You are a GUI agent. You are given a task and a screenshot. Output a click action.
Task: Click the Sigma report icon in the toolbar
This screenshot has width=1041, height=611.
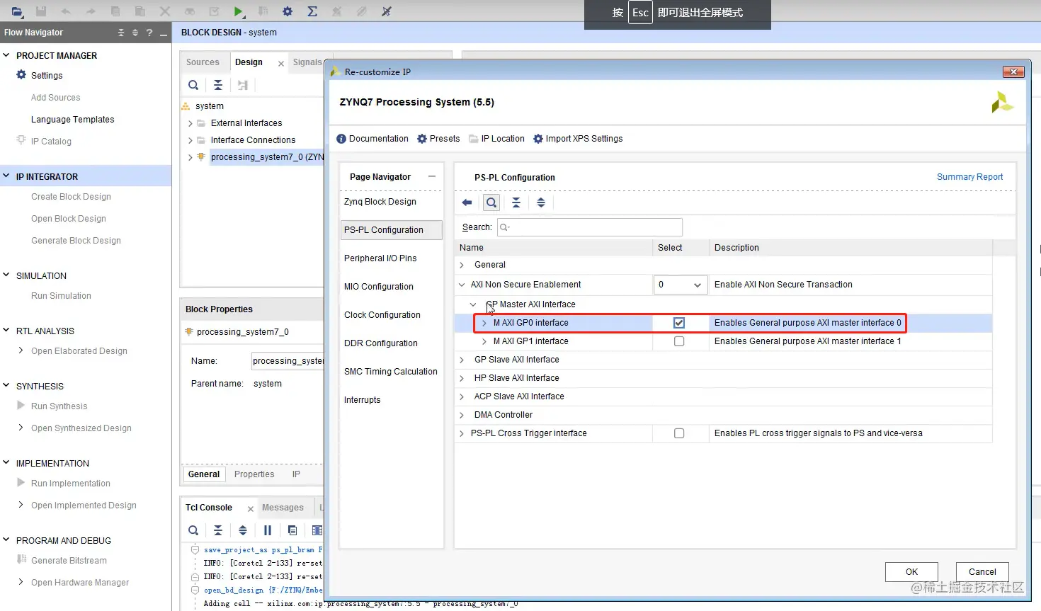pyautogui.click(x=312, y=11)
